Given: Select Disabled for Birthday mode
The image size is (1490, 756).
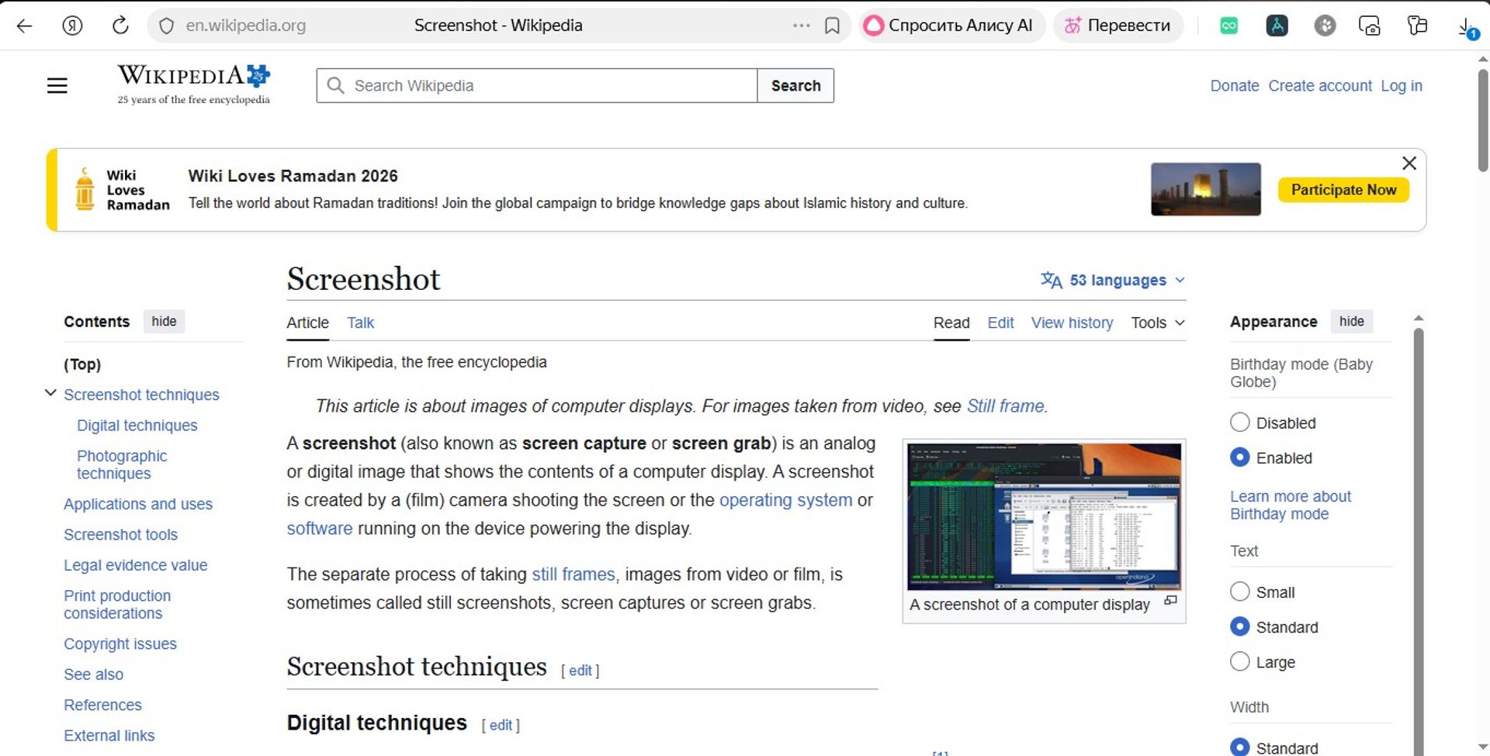Looking at the screenshot, I should 1240,423.
